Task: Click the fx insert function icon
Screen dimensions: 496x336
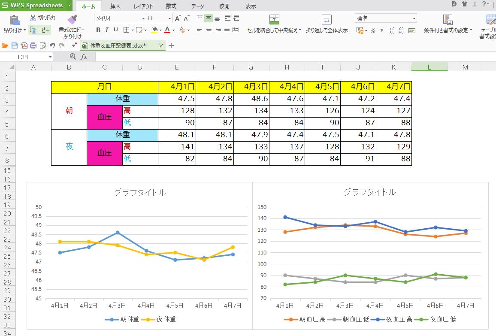Action: click(x=84, y=57)
